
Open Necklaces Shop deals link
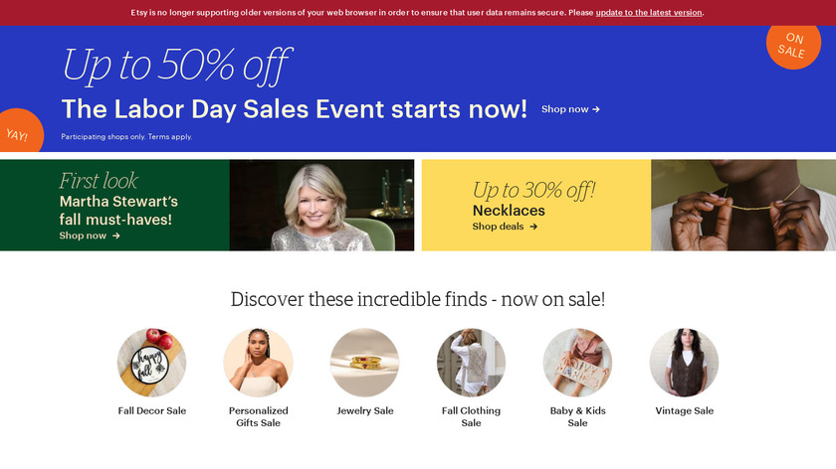(x=505, y=227)
